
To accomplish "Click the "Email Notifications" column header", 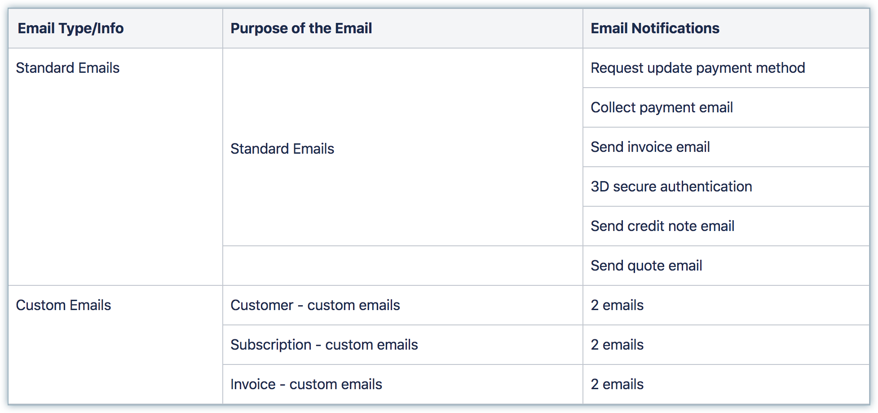I will point(654,28).
